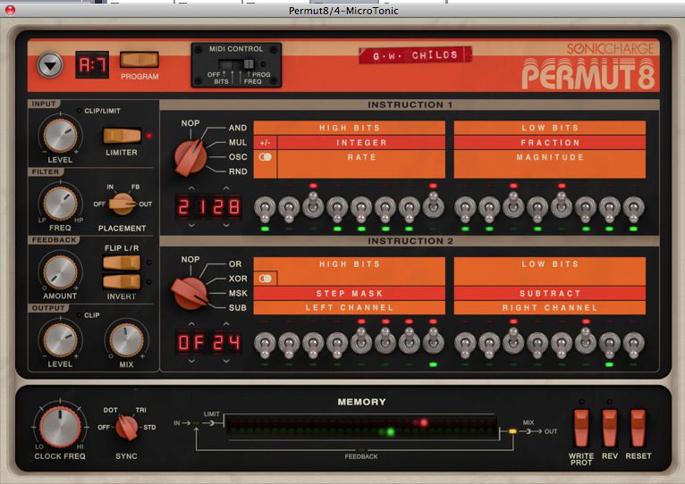Viewport: 685px width, 484px height.
Task: Click the G.W. CHILDS name label
Action: pyautogui.click(x=415, y=55)
